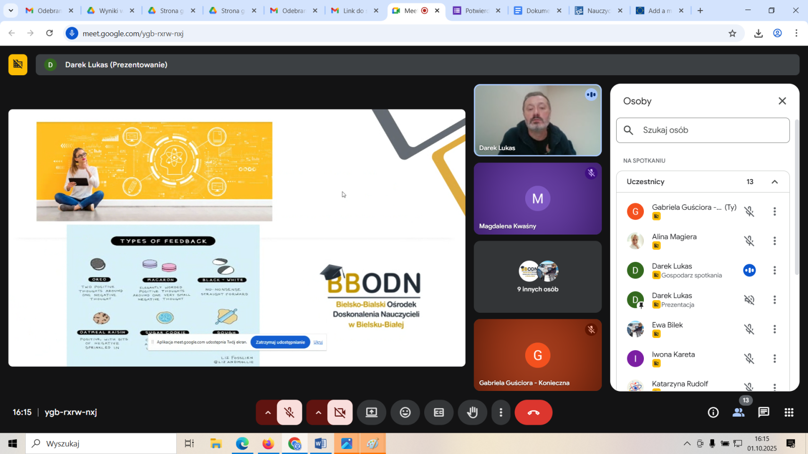Switch to the Potwierdzenie browser tab
808x454 pixels.
[x=476, y=11]
